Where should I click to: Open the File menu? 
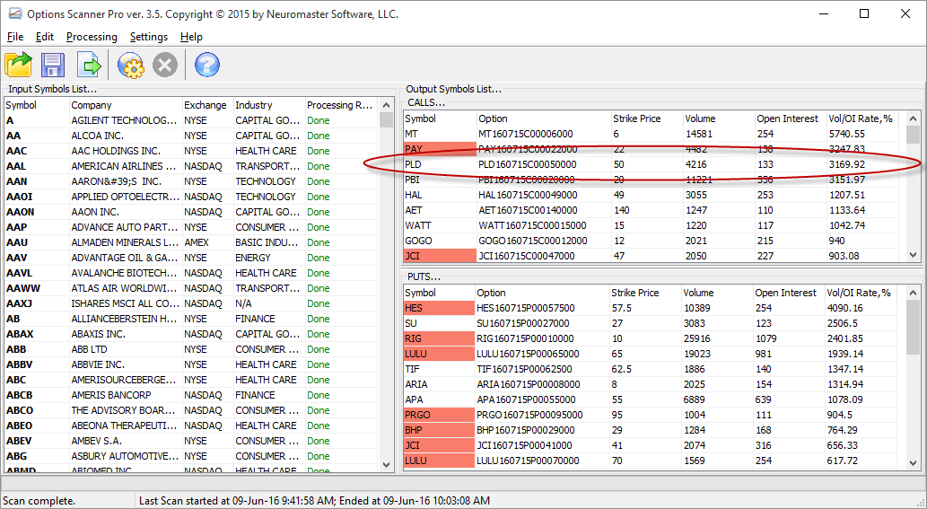tap(15, 37)
